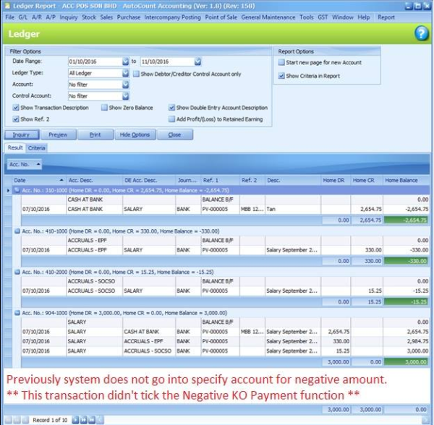Open the GST menu

click(323, 17)
